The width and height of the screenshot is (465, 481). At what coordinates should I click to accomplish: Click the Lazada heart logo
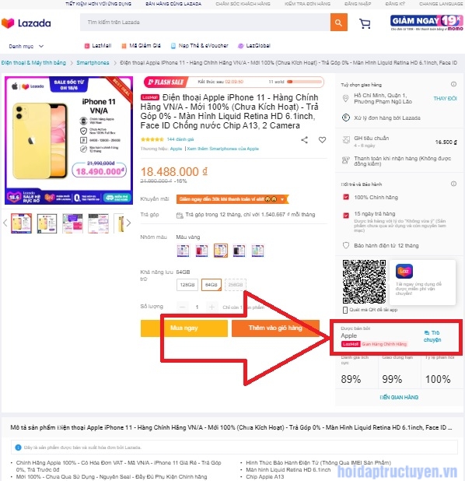point(8,23)
